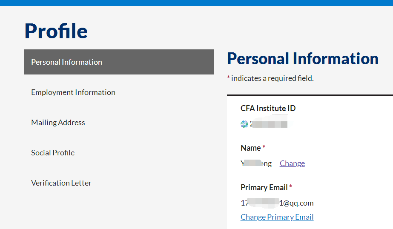Click the red asterisk next to Primary Email

click(x=291, y=187)
